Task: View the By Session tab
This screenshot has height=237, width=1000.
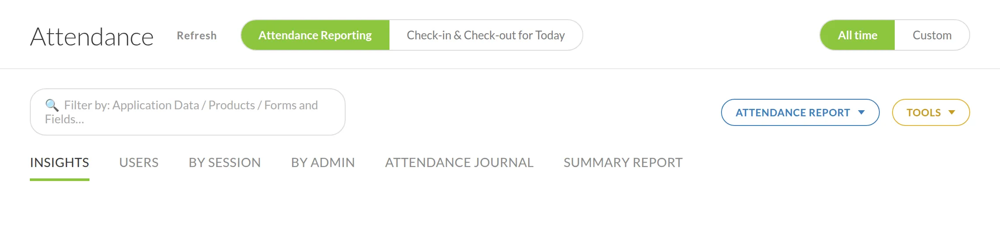Action: (225, 163)
